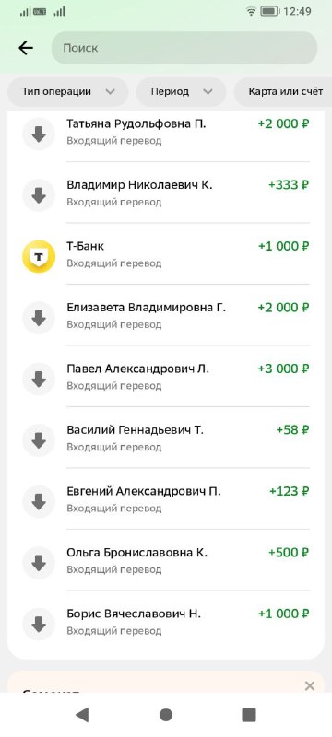Dismiss the bottom banner with X
This screenshot has height=737, width=332.
(310, 685)
